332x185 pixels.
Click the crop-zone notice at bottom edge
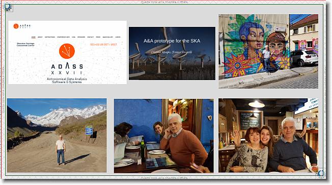(x=164, y=178)
